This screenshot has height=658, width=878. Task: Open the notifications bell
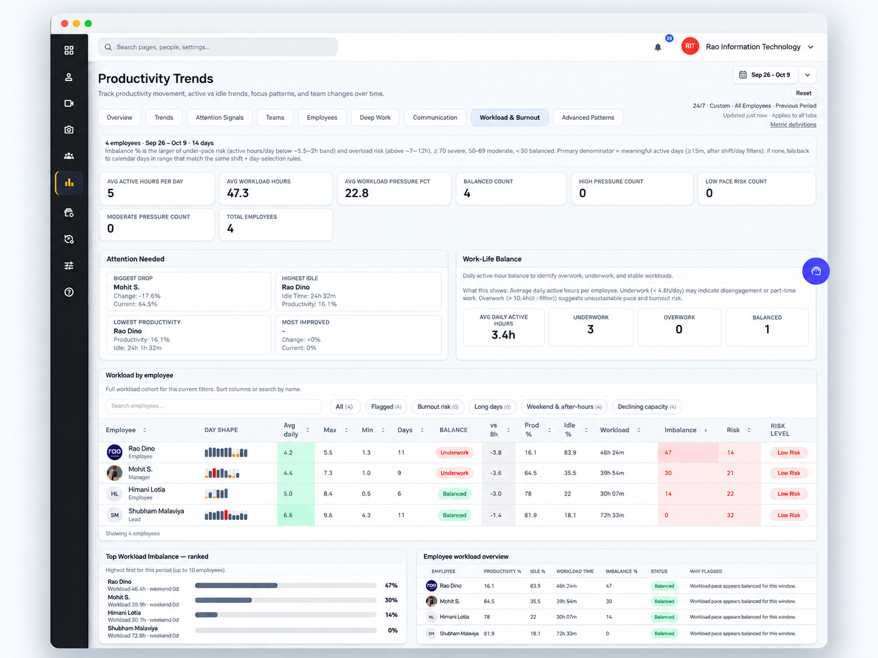pos(658,47)
